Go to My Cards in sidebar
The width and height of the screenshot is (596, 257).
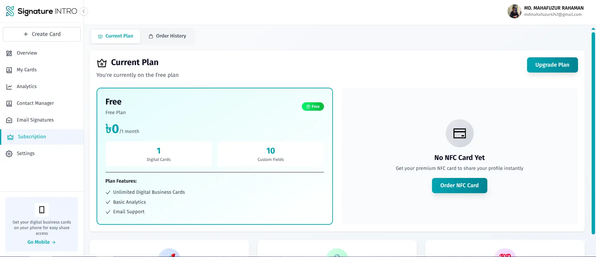(x=26, y=70)
